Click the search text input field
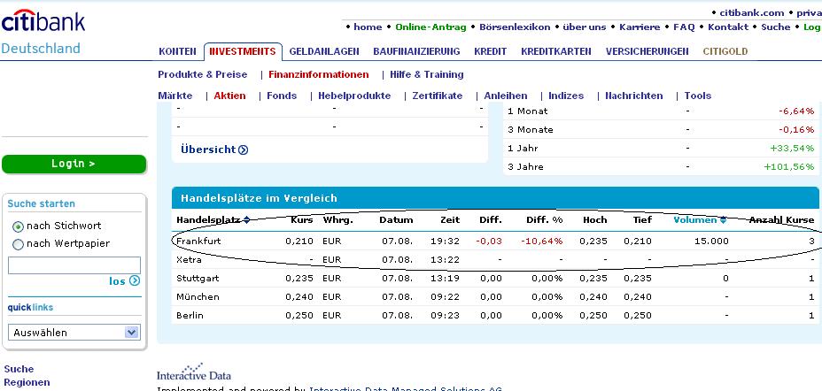 (74, 265)
